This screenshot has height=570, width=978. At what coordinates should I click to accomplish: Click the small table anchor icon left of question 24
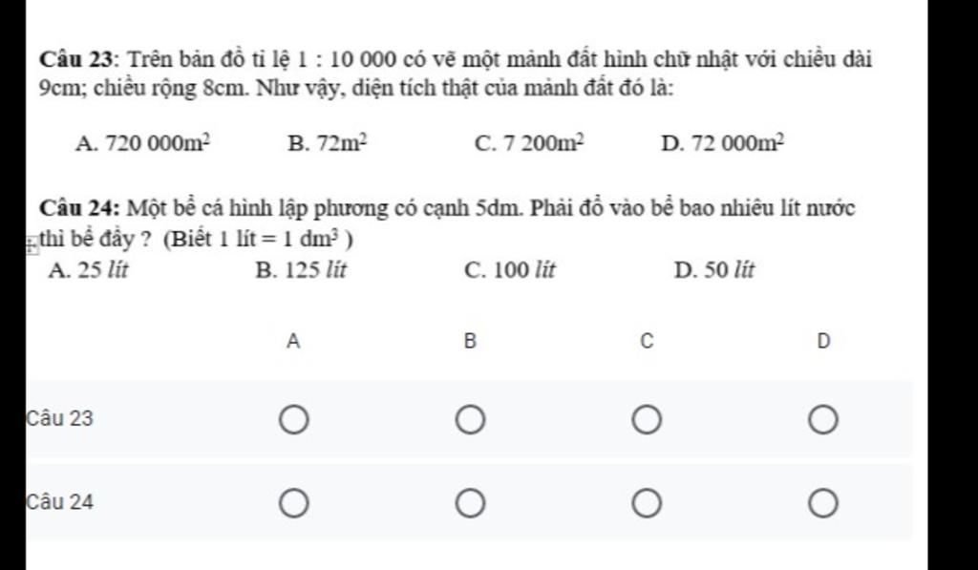point(32,246)
